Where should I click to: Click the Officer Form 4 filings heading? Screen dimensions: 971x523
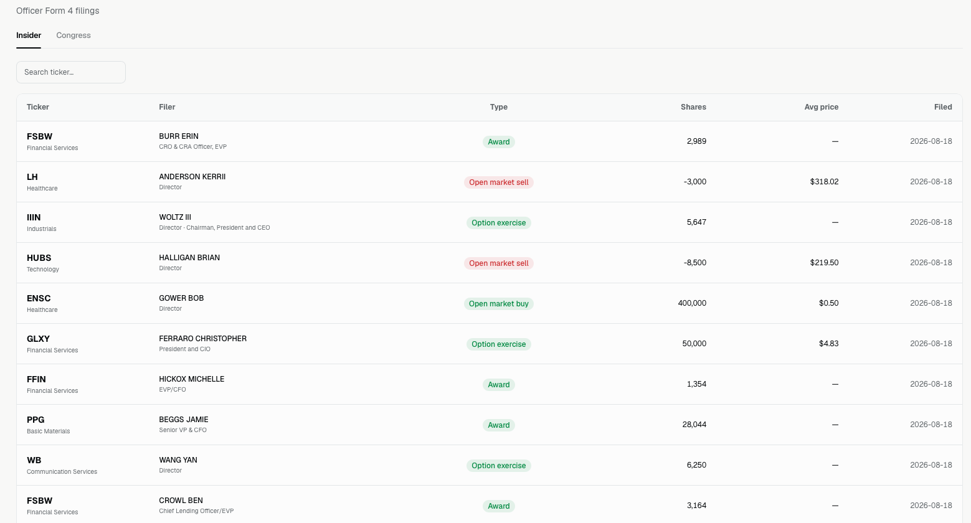pos(58,11)
